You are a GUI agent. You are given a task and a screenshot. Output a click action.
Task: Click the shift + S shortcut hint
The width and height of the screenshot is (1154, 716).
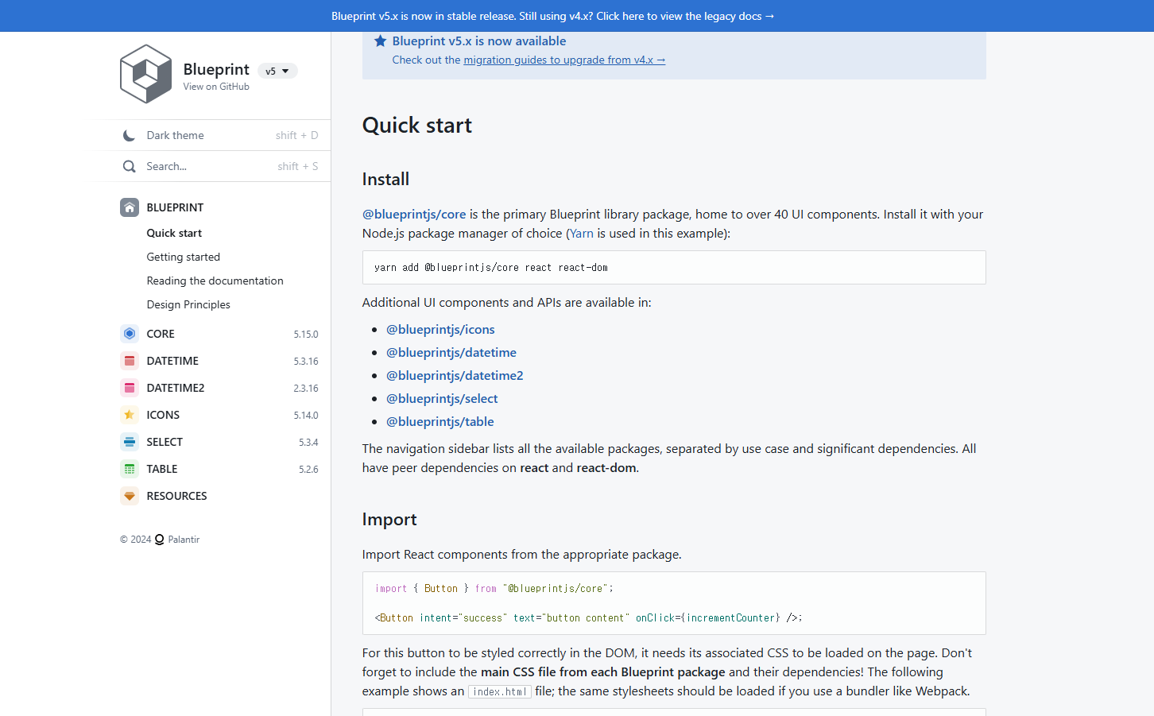click(x=298, y=166)
